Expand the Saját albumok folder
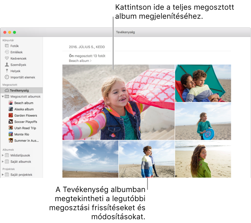This screenshot has height=223, width=251. click(3, 162)
